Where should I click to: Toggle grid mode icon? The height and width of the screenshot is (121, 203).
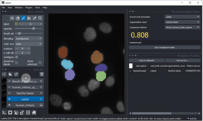pyautogui.click(x=28, y=113)
